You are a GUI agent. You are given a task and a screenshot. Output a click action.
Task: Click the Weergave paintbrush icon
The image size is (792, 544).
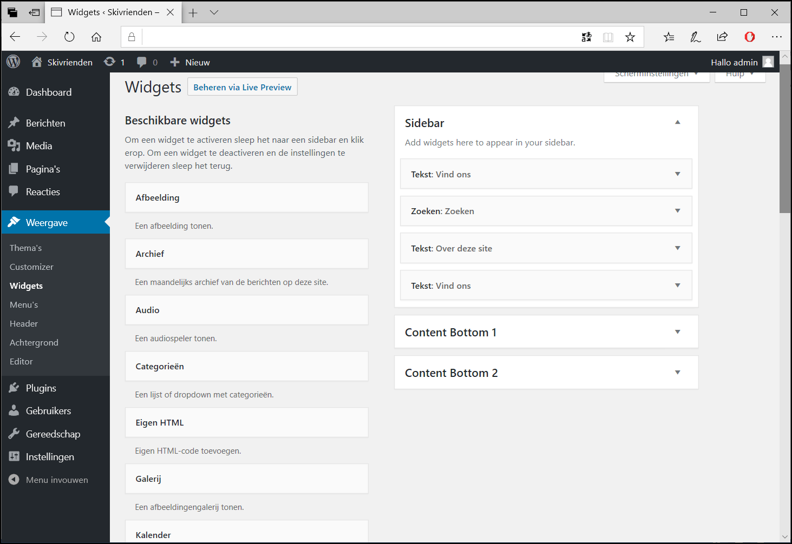tap(14, 222)
